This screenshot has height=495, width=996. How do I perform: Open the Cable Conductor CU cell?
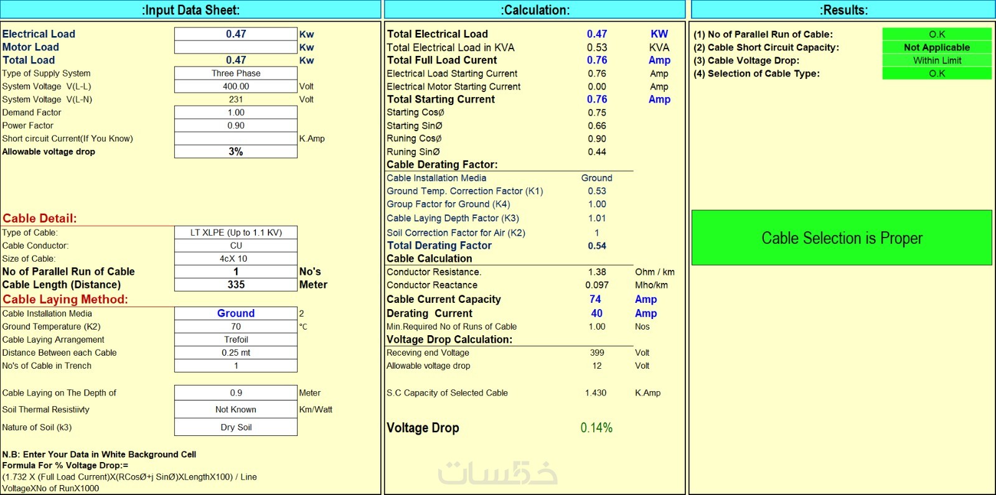236,246
